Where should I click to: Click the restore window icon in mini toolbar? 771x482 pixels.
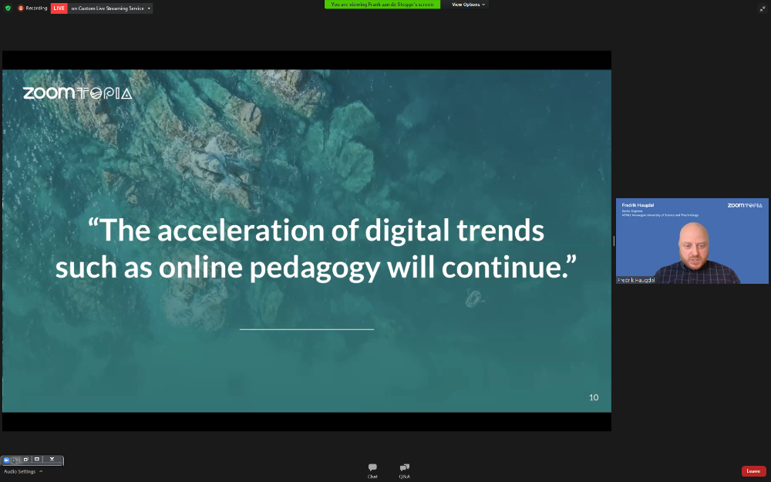[x=25, y=460]
